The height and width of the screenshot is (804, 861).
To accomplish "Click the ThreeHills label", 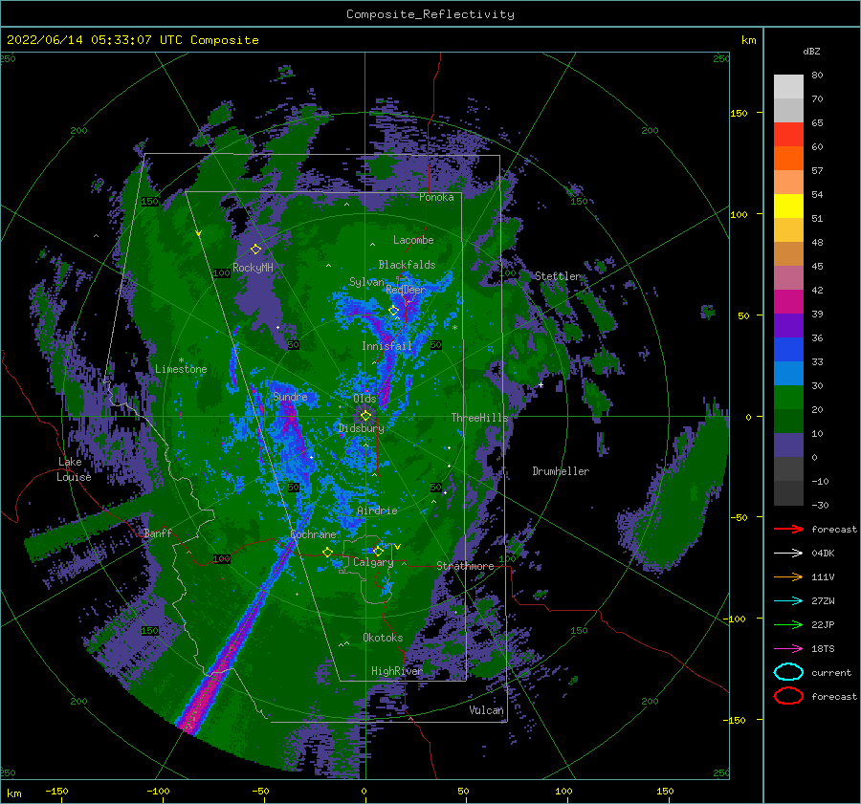I will pyautogui.click(x=480, y=418).
